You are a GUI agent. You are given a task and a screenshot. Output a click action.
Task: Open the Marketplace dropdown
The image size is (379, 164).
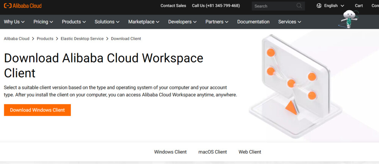[x=144, y=22]
